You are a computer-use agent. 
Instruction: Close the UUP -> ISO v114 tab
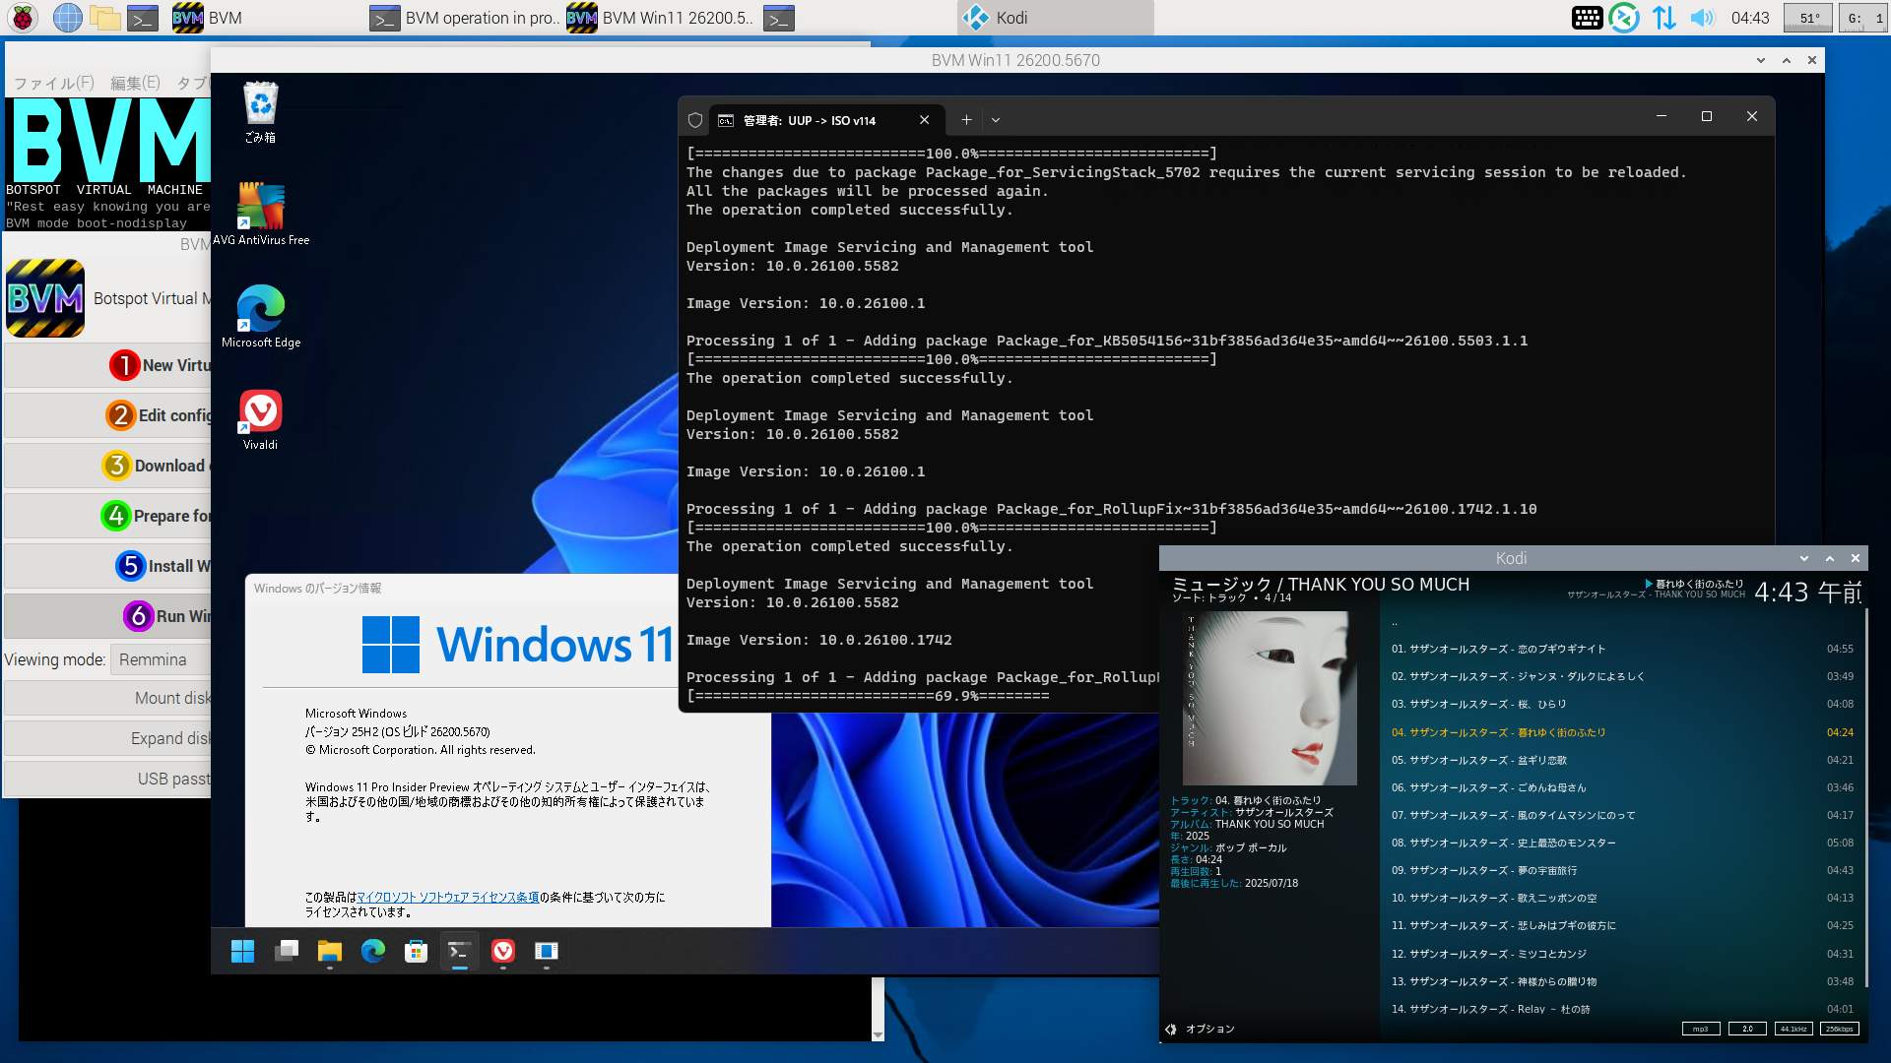[924, 120]
